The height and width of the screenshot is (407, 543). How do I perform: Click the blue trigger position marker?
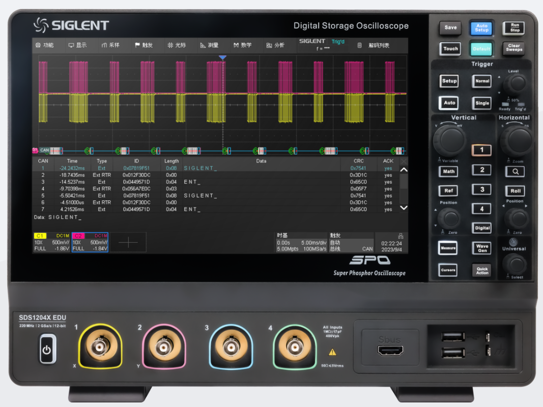(x=223, y=57)
